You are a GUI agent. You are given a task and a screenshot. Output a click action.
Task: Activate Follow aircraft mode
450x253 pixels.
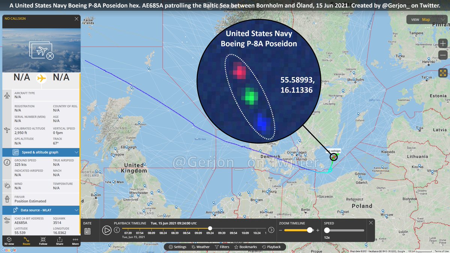tap(43, 241)
